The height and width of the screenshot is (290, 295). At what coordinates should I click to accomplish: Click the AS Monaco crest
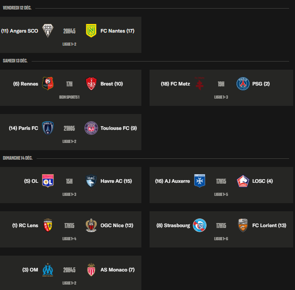tap(91, 270)
